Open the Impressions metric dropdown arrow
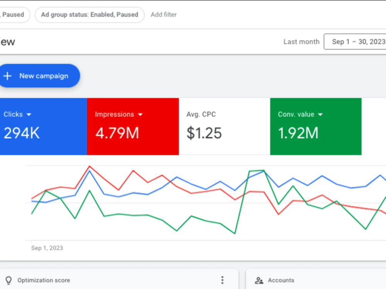Screen dimensions: 386x289 [x=141, y=114]
